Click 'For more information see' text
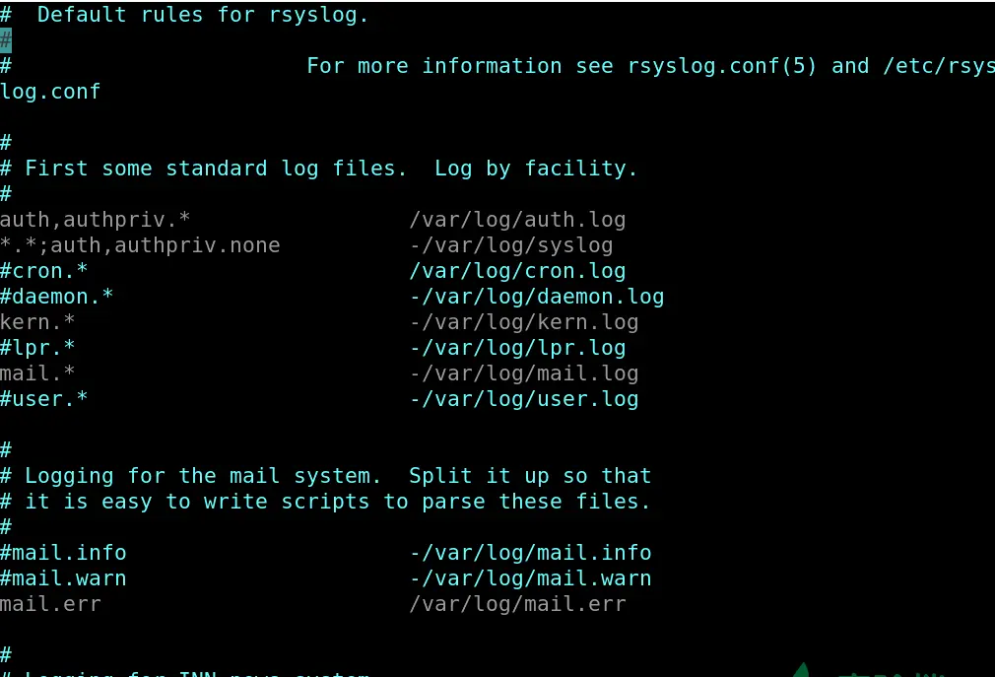This screenshot has height=677, width=995. [x=459, y=66]
